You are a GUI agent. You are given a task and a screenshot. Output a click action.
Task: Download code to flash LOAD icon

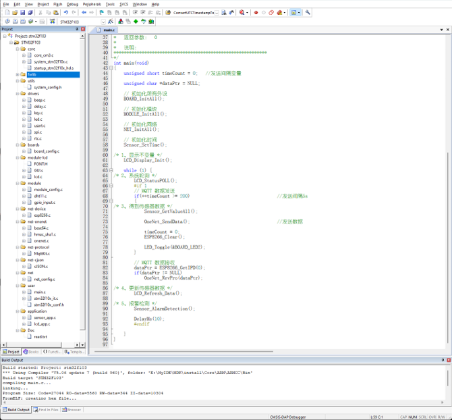52,22
